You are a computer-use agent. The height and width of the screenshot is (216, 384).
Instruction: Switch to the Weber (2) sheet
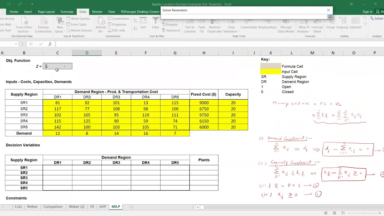point(76,207)
